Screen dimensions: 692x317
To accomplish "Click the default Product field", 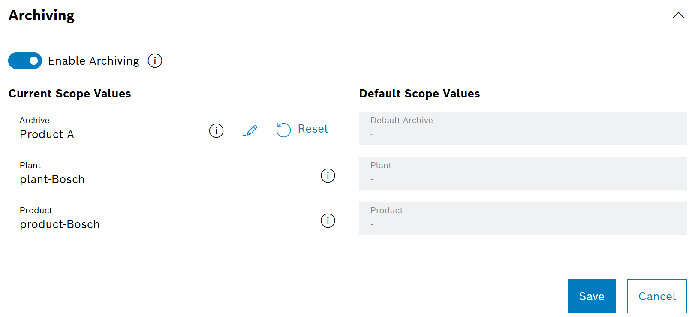I will click(523, 218).
